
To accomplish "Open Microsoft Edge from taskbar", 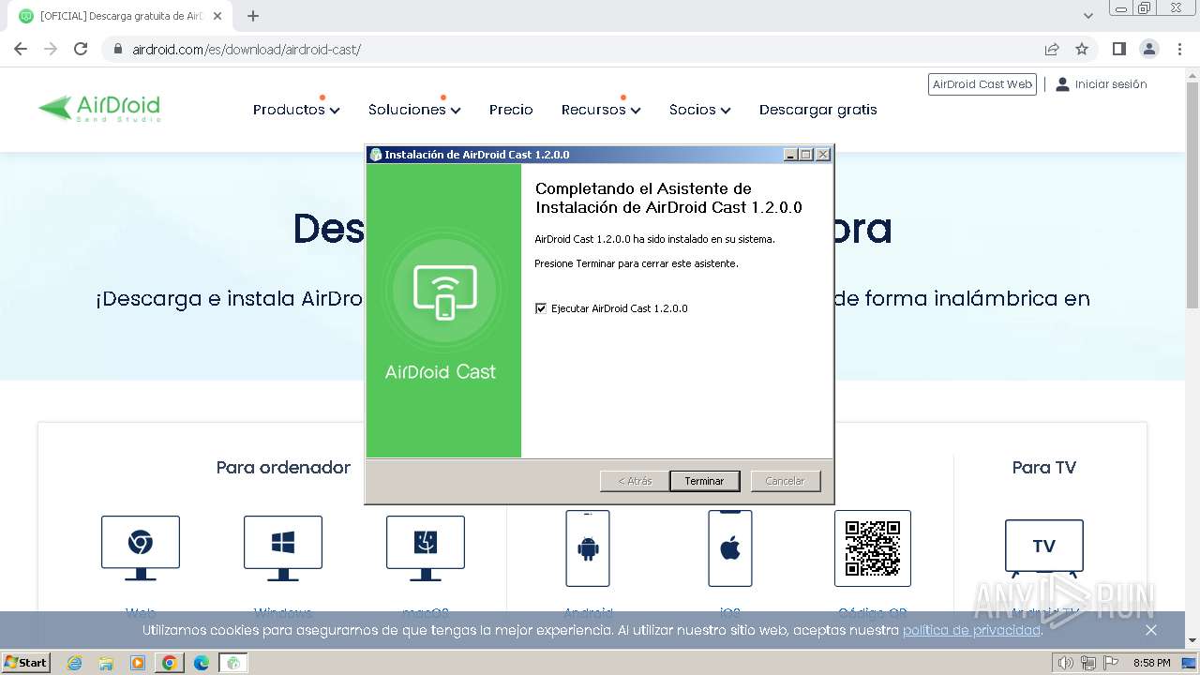I will click(x=201, y=663).
